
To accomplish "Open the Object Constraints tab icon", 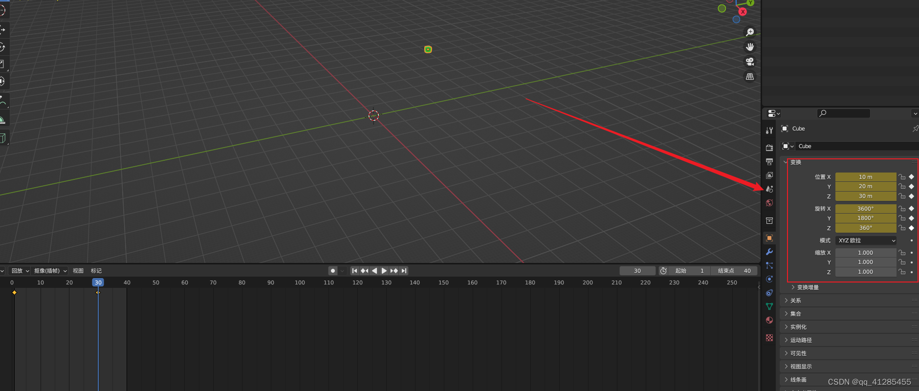I will tap(769, 293).
